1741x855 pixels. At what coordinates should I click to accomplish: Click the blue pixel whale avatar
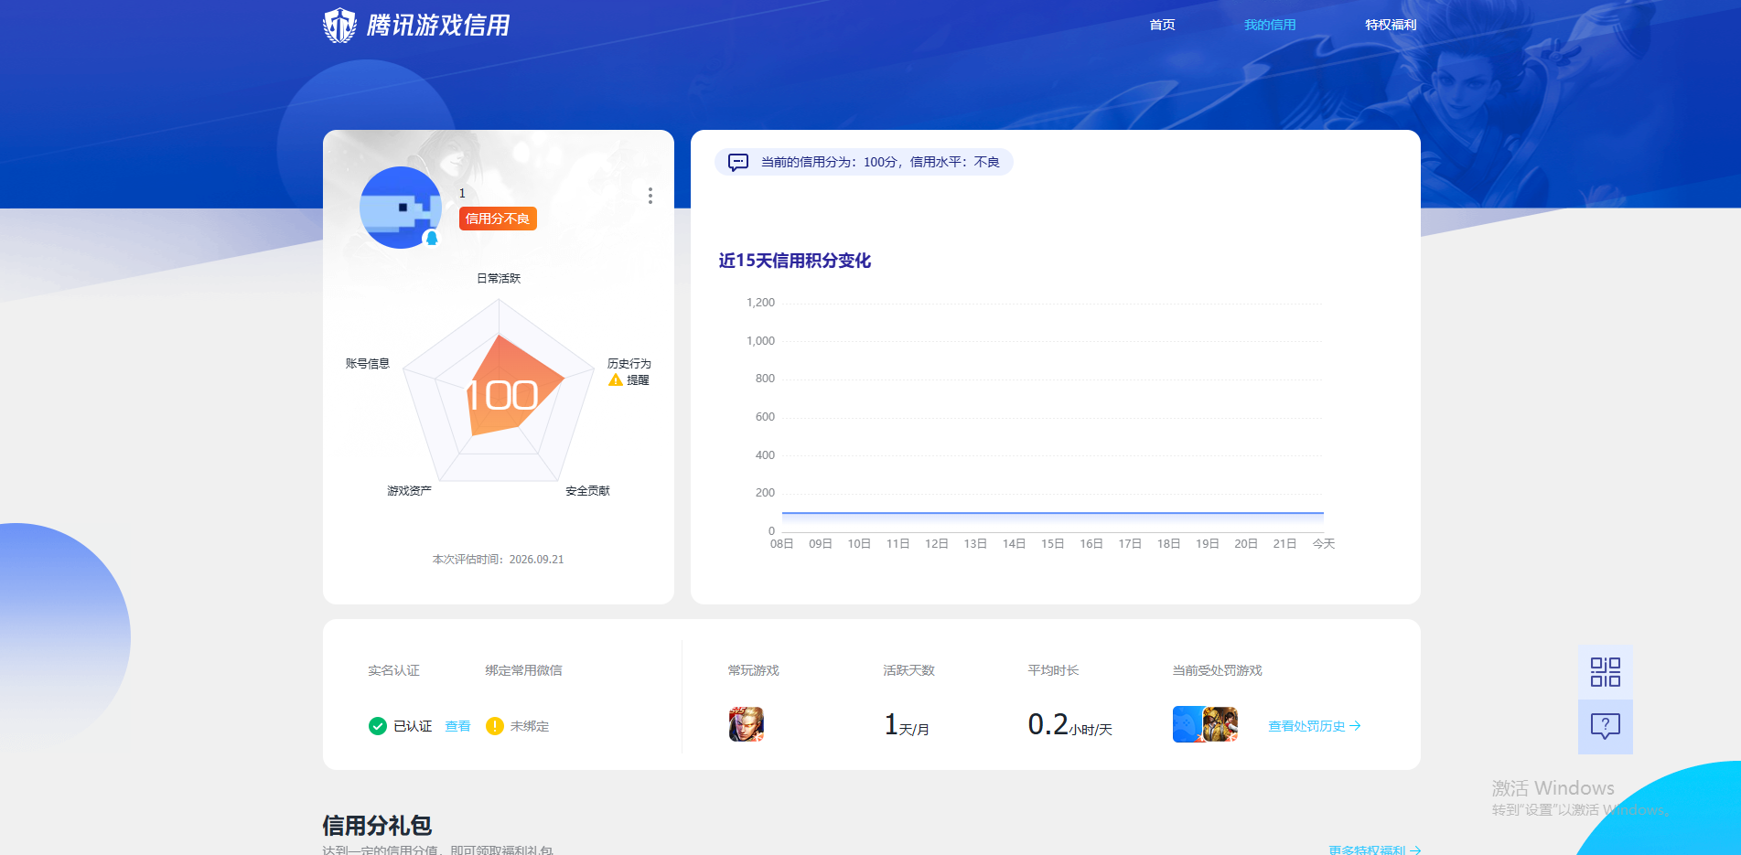click(401, 208)
